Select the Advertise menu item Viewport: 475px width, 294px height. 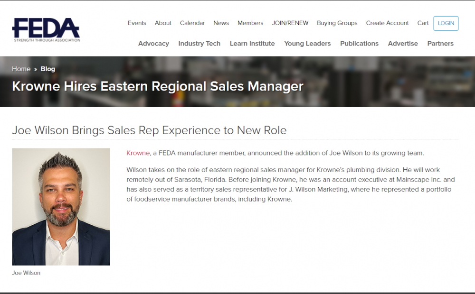click(403, 44)
